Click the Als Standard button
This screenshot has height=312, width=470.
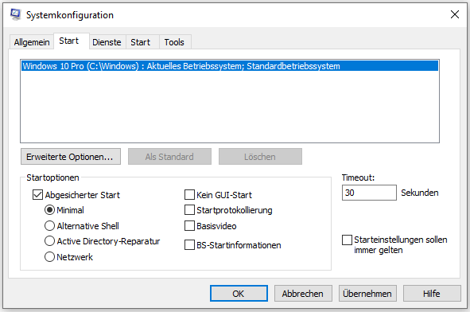point(169,157)
